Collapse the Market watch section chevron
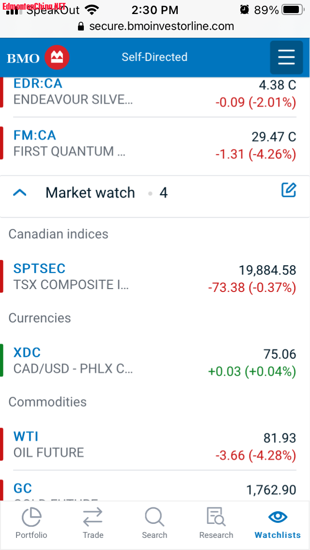 [20, 193]
